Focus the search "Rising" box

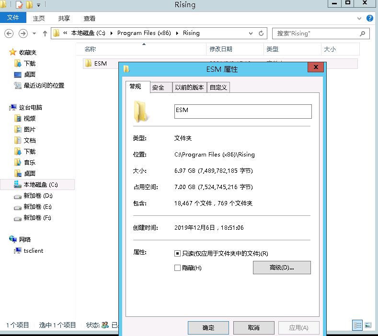pos(321,33)
